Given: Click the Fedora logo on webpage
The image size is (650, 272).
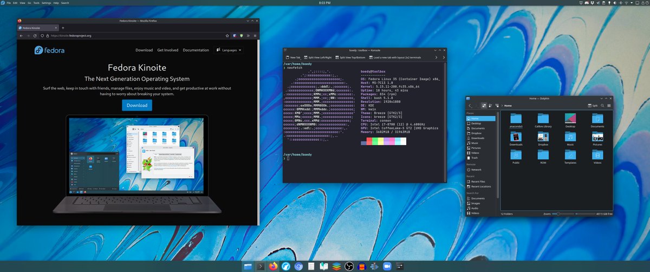Looking at the screenshot, I should coord(50,50).
